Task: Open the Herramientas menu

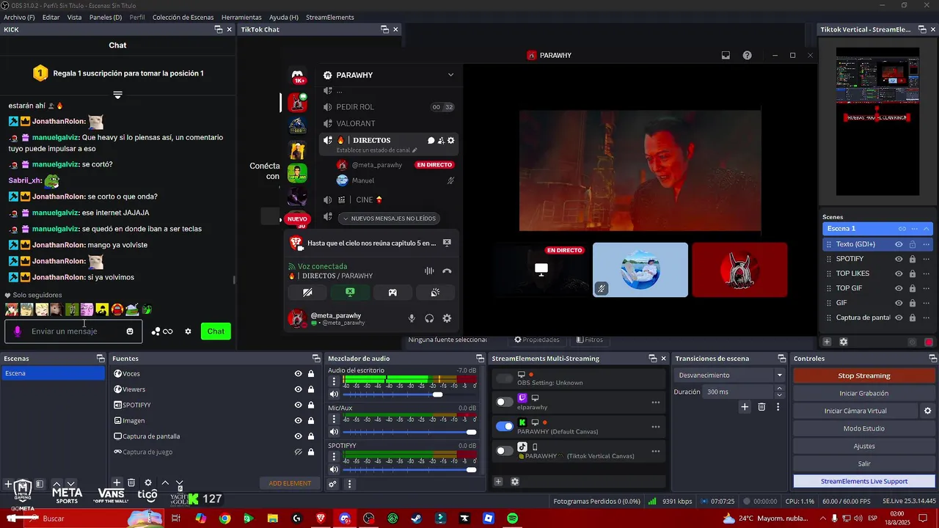Action: (x=241, y=17)
